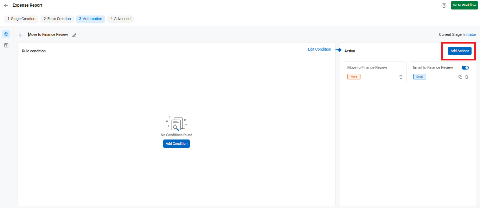Open the Edit Condition link

319,50
